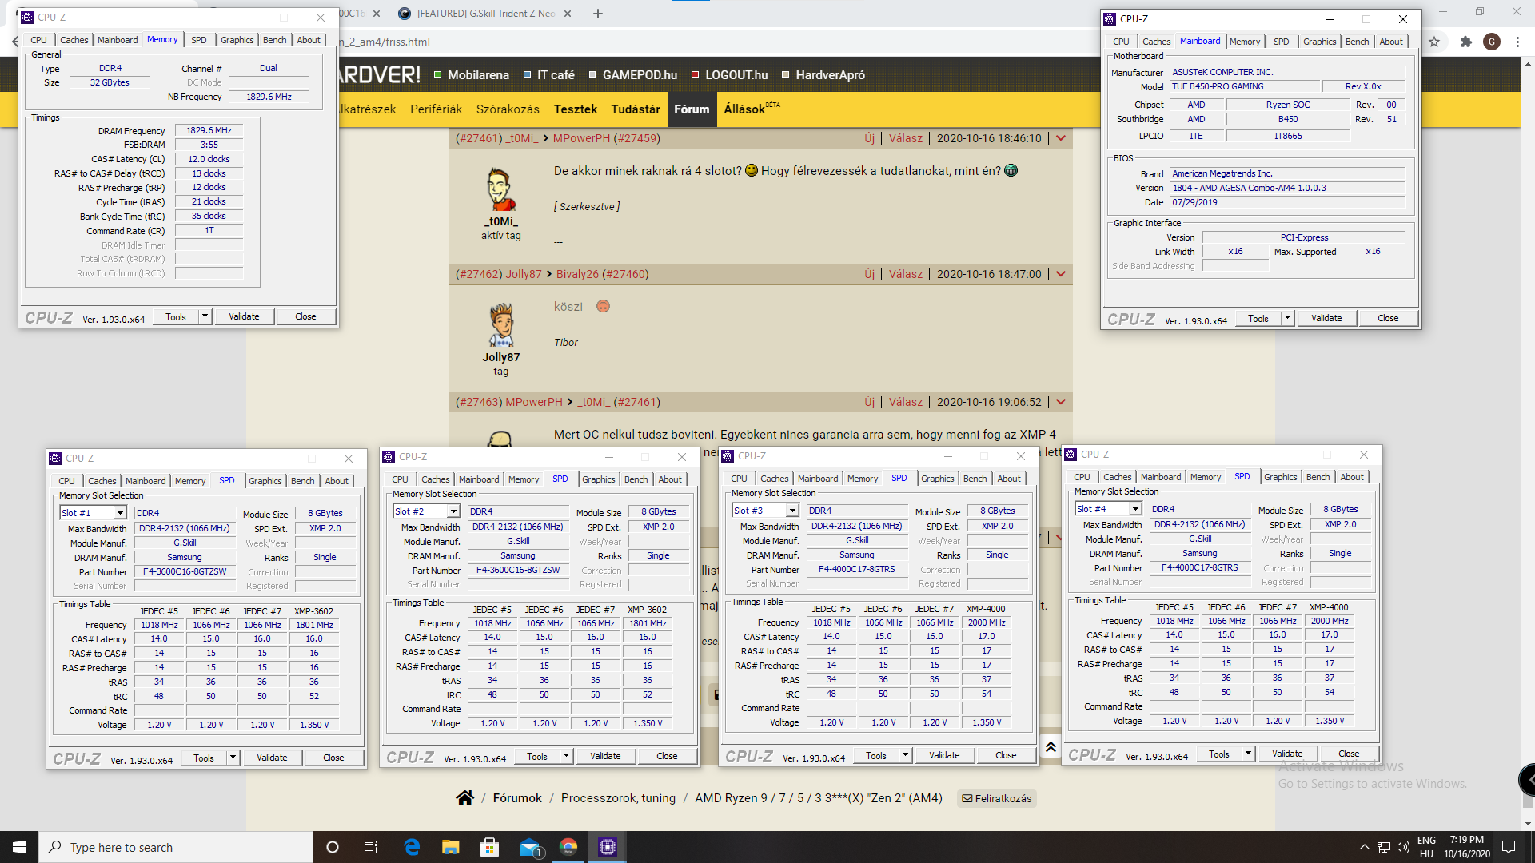Open Mail app from taskbar
The height and width of the screenshot is (863, 1535).
[x=530, y=847]
